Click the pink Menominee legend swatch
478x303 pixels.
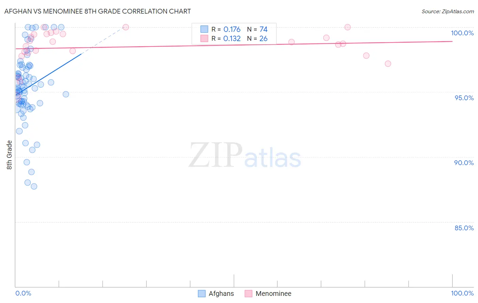(x=249, y=293)
